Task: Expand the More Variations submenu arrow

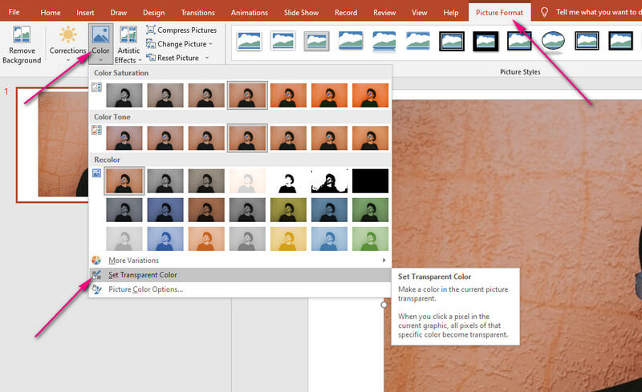Action: (385, 261)
